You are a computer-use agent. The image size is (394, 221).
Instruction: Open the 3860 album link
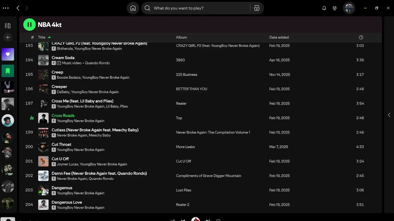point(180,60)
